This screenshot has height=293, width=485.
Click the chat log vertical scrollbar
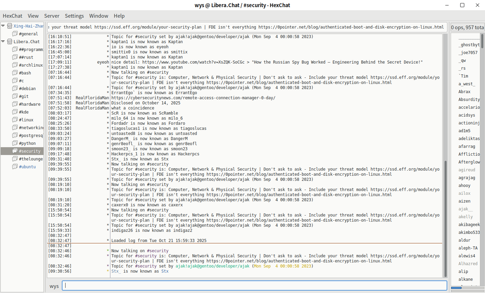coord(445,218)
